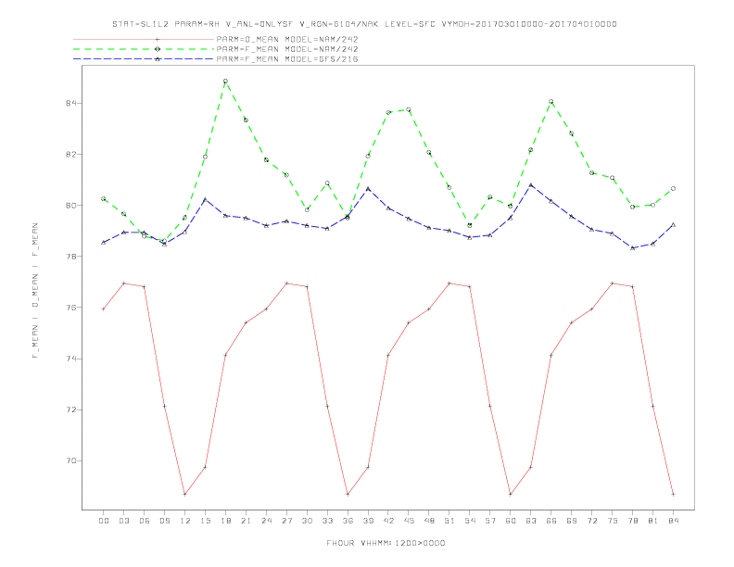This screenshot has height=567, width=734.
Task: Click the x-axis tick label 75
Action: tap(613, 521)
